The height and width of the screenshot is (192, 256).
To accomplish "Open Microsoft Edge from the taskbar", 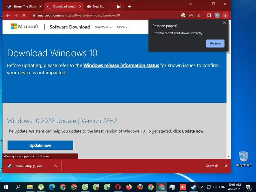I will 52,187.
